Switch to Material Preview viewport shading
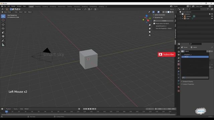This screenshot has height=120, width=214. tap(171, 12)
